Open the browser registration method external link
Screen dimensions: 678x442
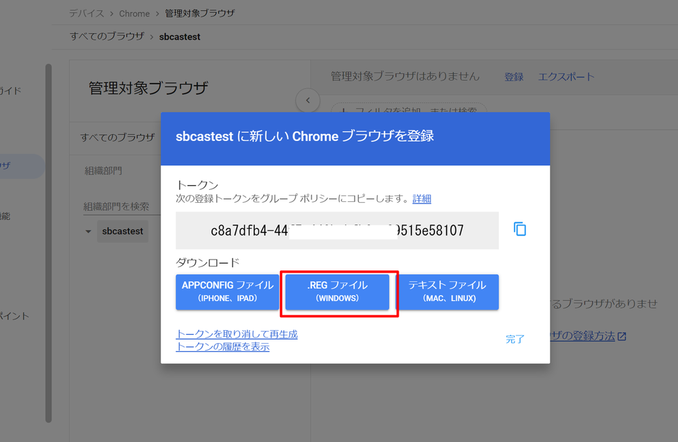pyautogui.click(x=588, y=336)
